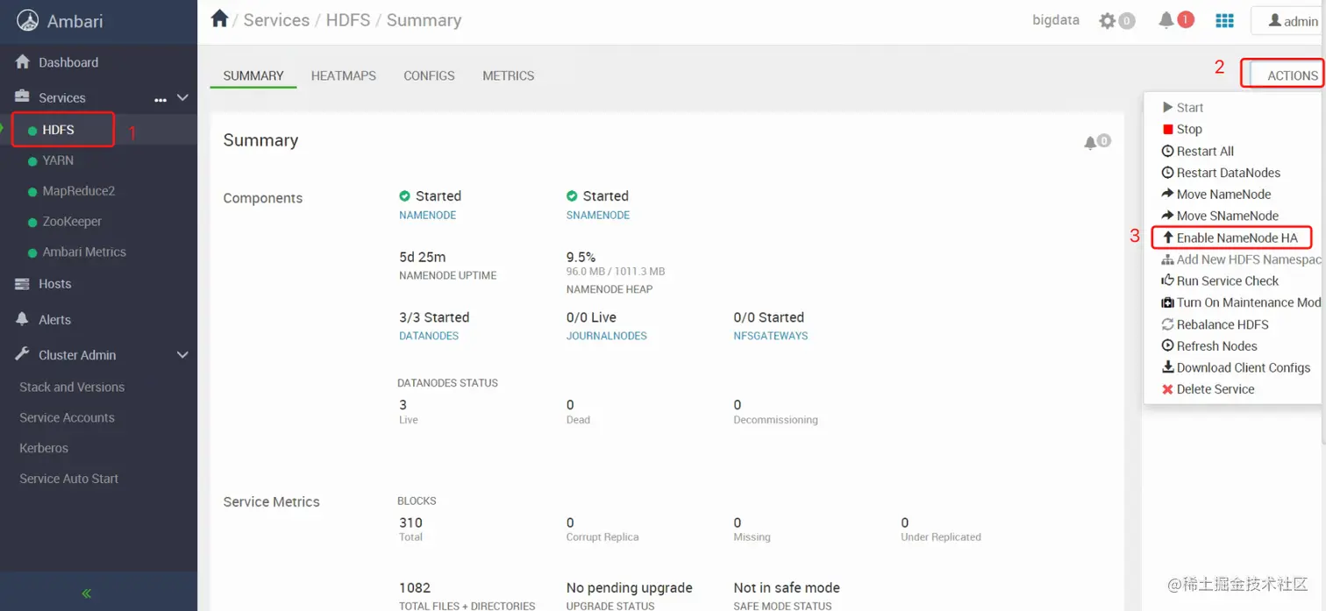Viewport: 1326px width, 611px height.
Task: Select Refresh Nodes menu entry
Action: 1216,346
